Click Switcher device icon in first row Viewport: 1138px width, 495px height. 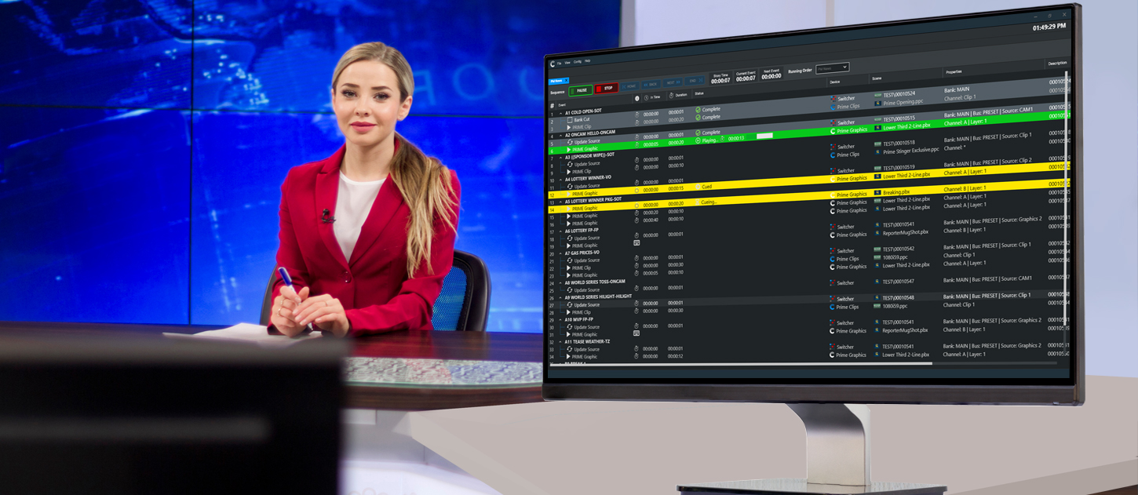tap(833, 99)
